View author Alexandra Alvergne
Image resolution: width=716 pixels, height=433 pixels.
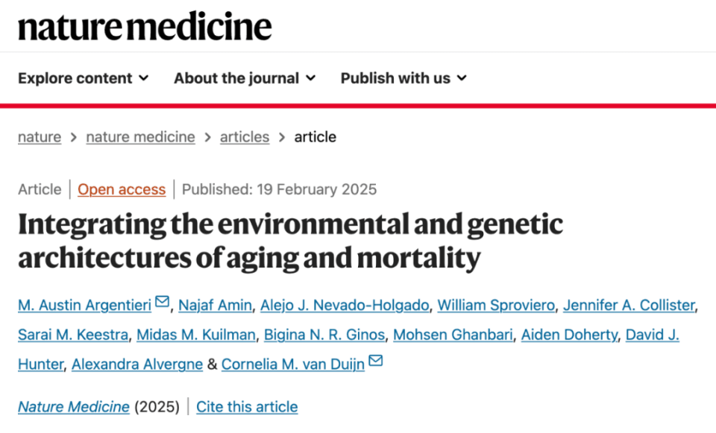click(137, 364)
